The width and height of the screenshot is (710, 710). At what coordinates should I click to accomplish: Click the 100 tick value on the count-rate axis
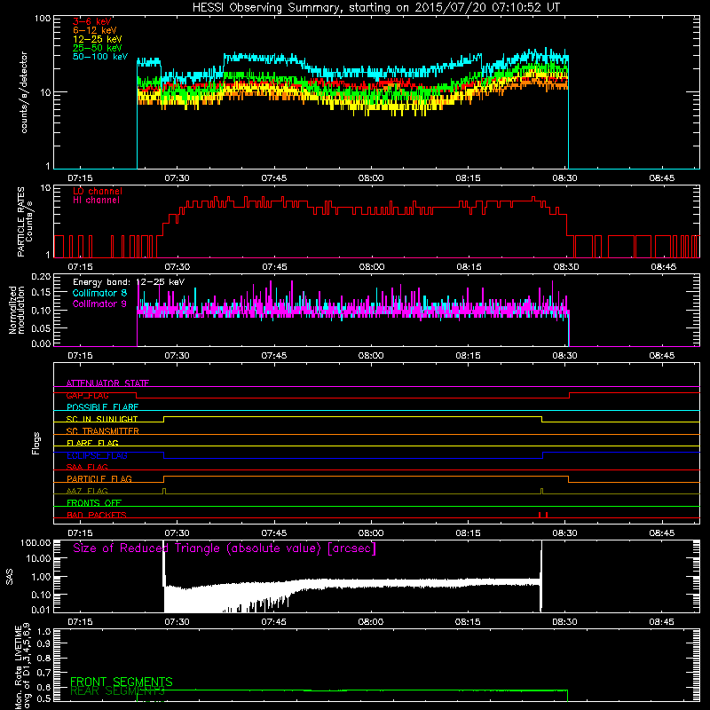tap(42, 19)
